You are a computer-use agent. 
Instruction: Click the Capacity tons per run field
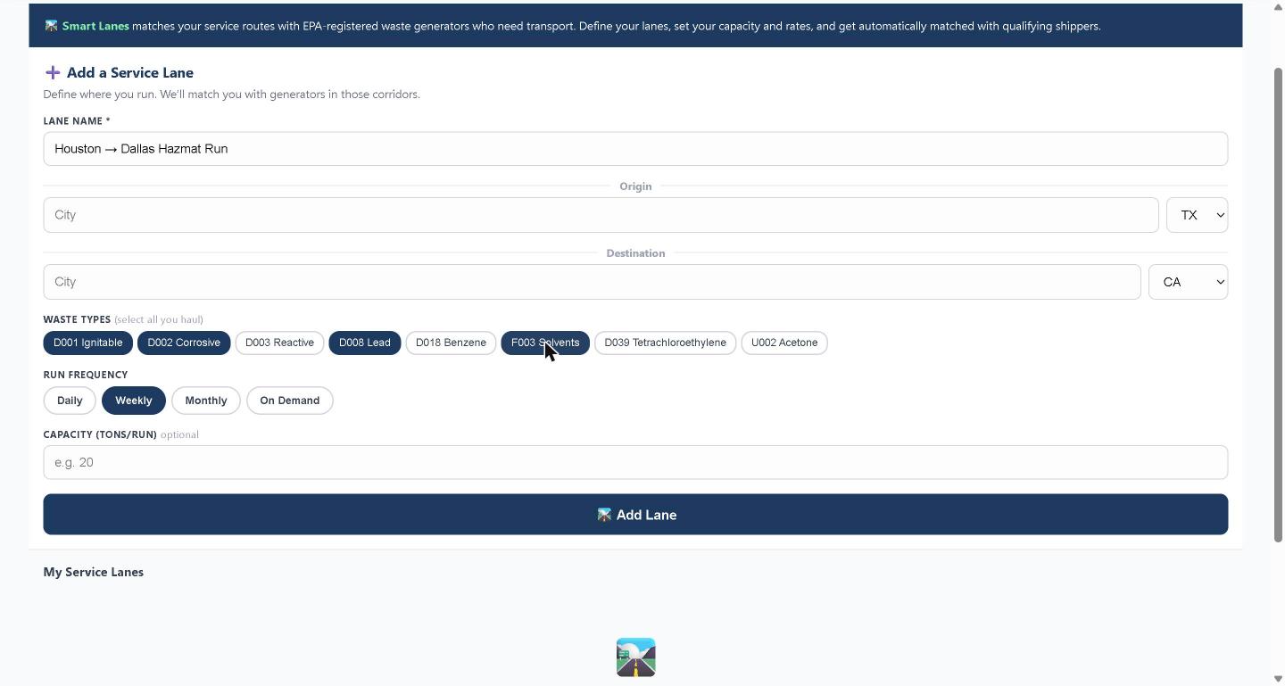(635, 462)
